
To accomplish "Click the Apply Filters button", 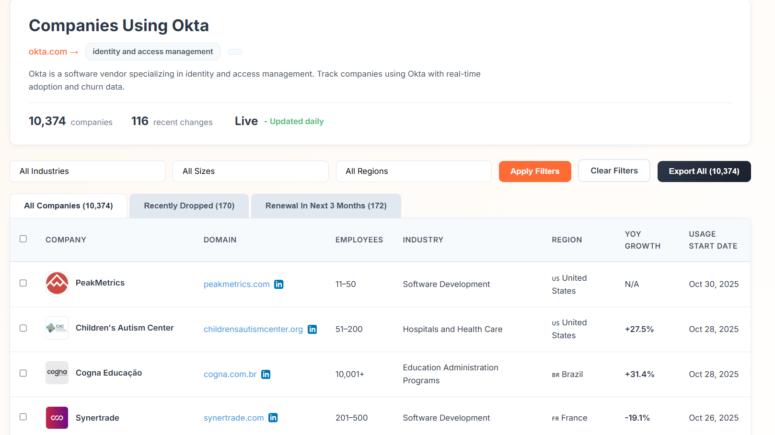I will (535, 172).
